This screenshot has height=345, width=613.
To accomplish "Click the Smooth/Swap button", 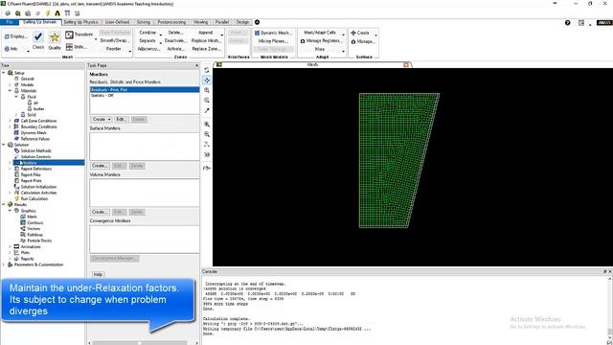I will 115,40.
